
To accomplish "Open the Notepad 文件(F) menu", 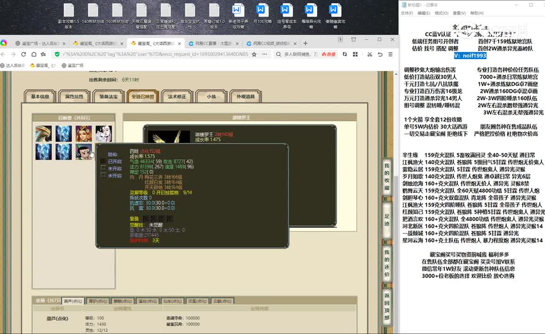I will (407, 13).
